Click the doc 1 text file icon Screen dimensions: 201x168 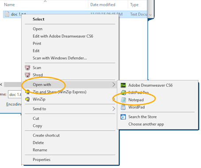tap(7, 14)
